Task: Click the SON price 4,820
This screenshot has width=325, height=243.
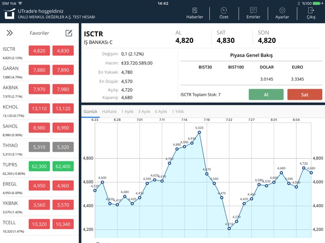Action: 267,40
